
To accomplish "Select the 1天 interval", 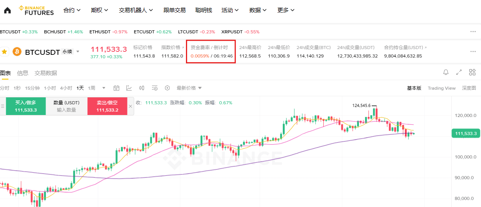I will coord(80,88).
